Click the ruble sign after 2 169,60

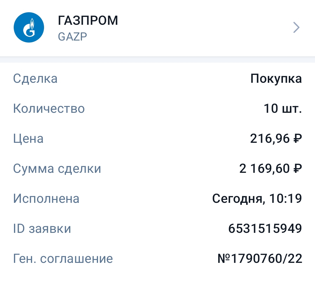point(297,169)
